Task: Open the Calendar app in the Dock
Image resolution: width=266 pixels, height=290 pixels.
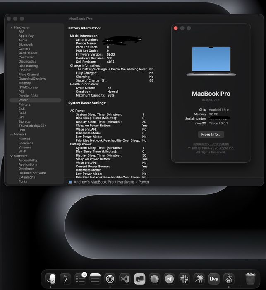Action: click(x=65, y=279)
